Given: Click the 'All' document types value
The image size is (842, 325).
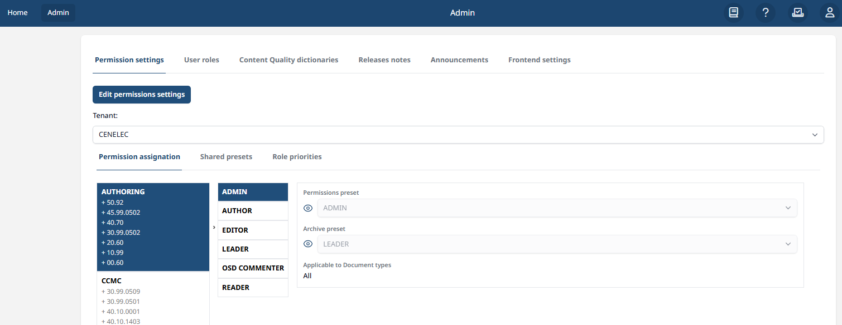Looking at the screenshot, I should [x=307, y=276].
